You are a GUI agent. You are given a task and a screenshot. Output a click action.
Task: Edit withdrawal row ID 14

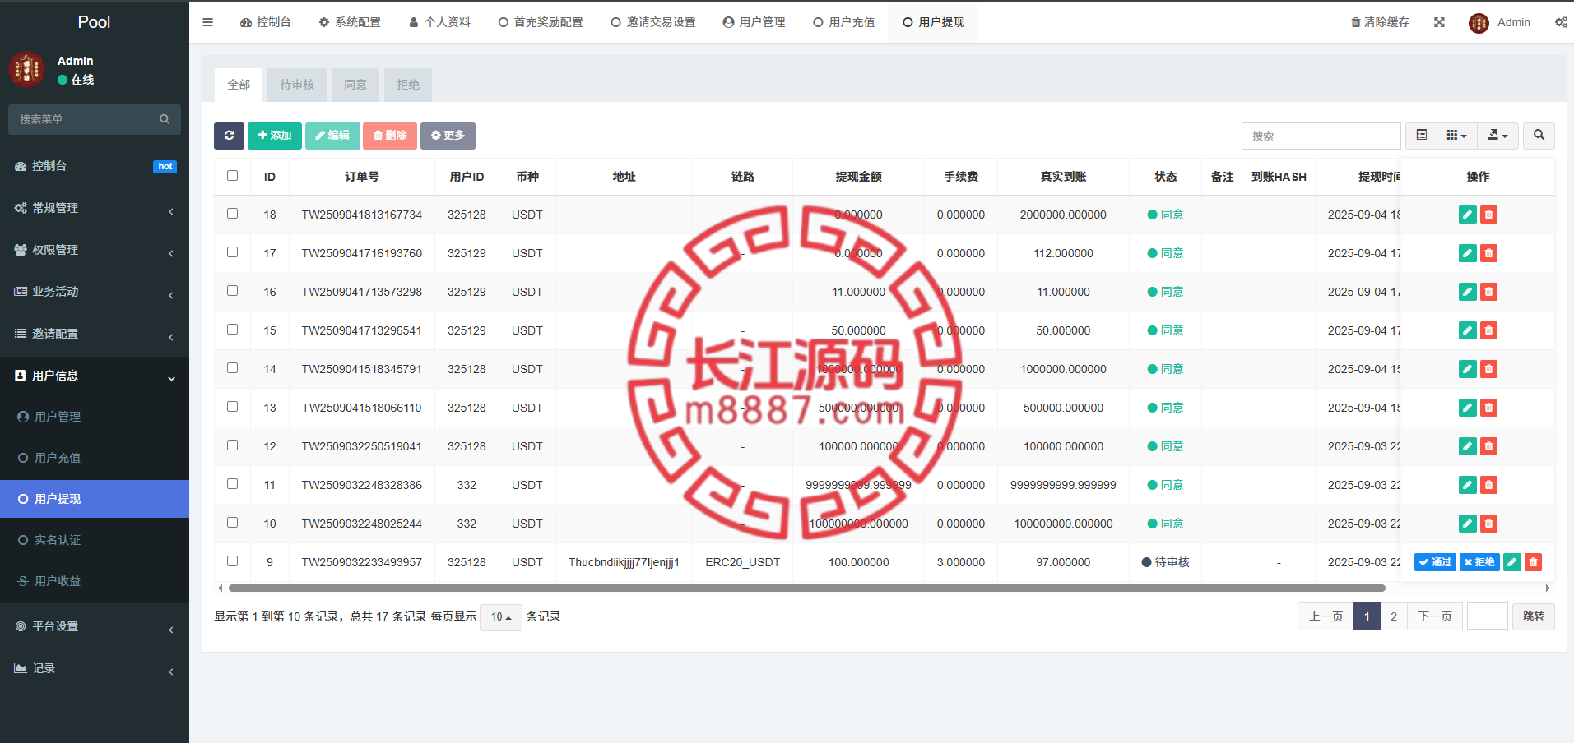[x=1467, y=369]
